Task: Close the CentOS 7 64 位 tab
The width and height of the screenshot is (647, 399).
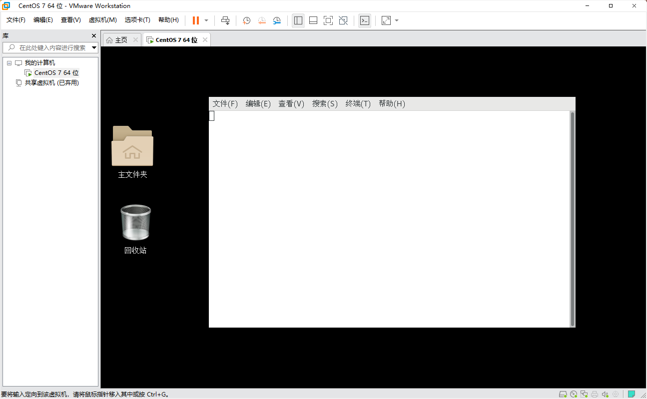Action: coord(205,40)
